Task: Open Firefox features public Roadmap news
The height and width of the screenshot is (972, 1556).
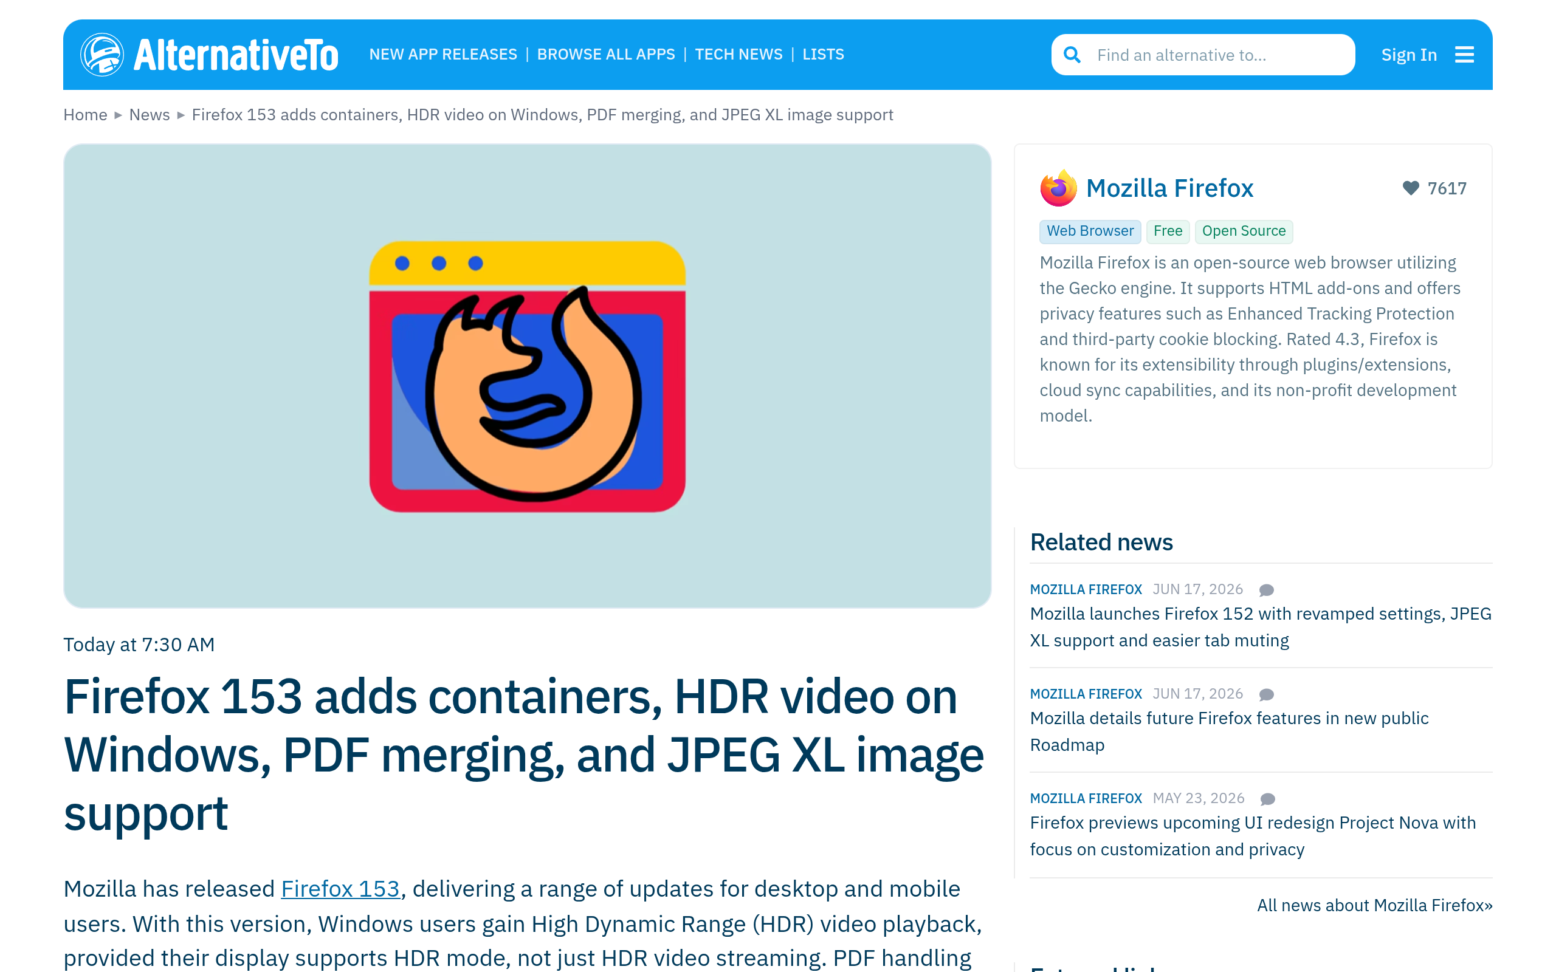Action: (1229, 731)
